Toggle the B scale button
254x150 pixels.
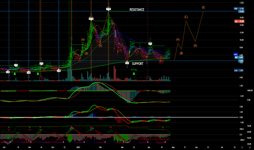pyautogui.click(x=250, y=147)
